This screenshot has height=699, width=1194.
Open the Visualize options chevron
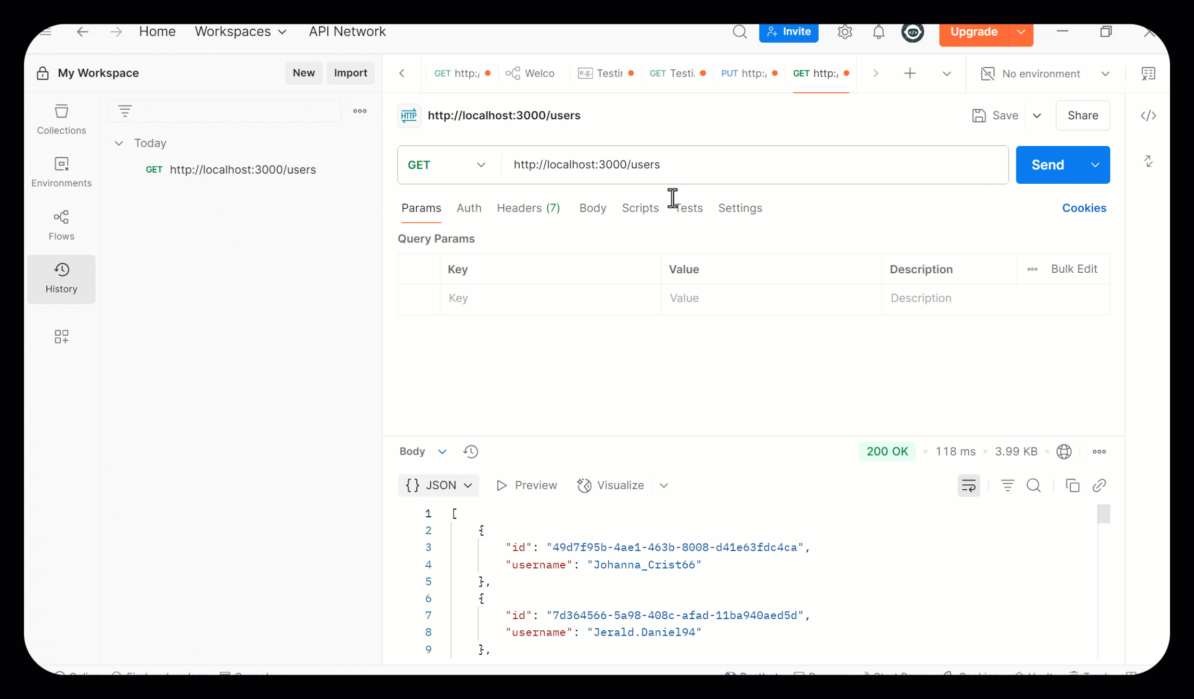(664, 485)
